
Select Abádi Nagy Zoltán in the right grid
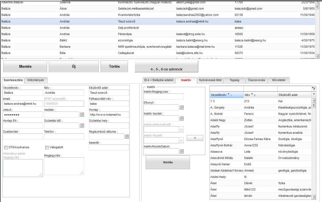pos(261,120)
